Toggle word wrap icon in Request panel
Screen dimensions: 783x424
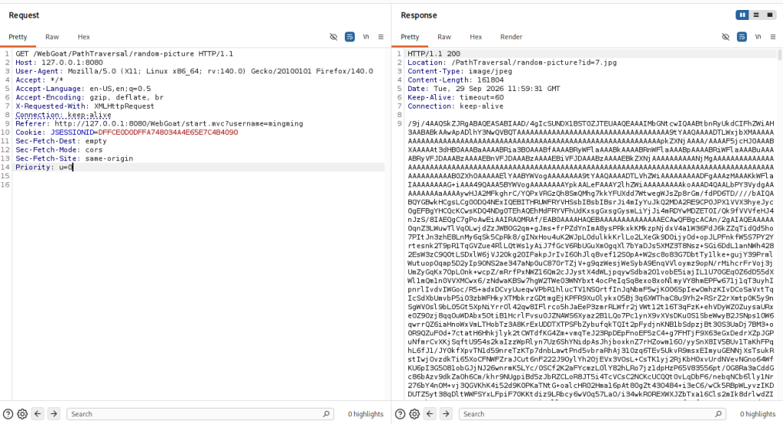coord(349,37)
